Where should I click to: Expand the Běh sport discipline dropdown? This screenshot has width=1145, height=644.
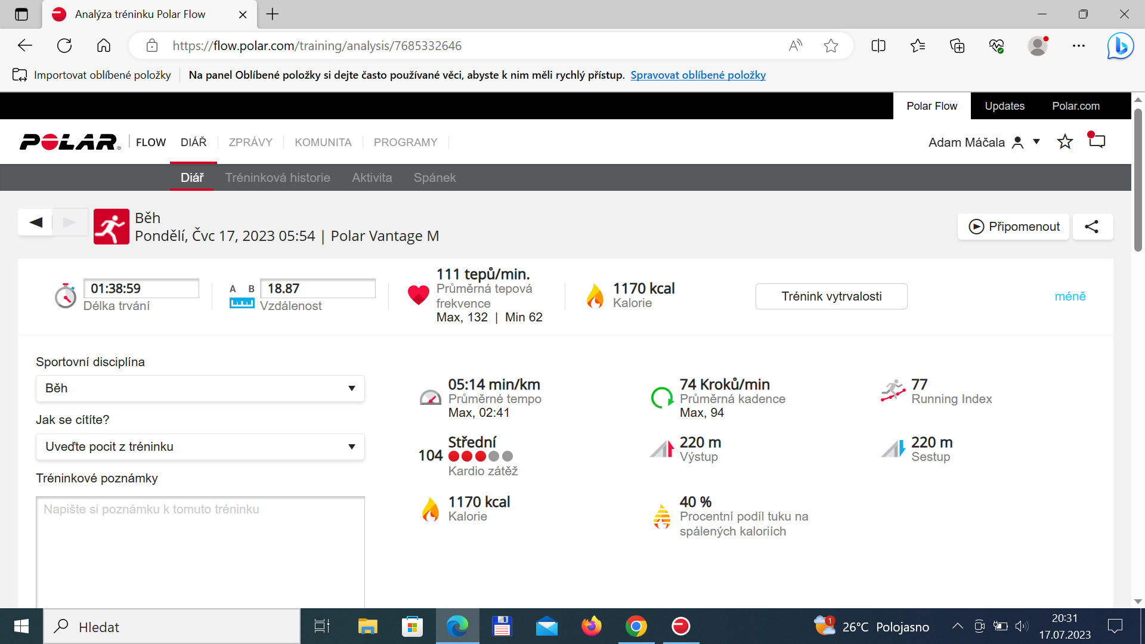(x=200, y=388)
